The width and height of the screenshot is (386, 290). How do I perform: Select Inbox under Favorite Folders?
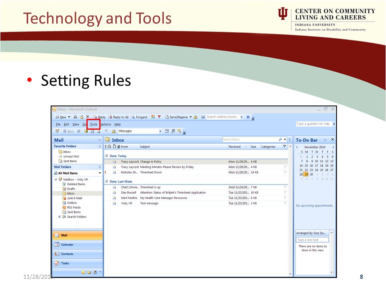tap(64, 152)
